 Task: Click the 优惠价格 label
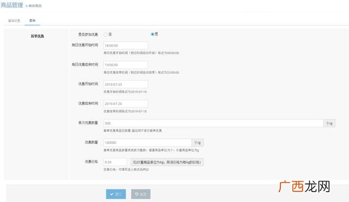[x=91, y=162]
